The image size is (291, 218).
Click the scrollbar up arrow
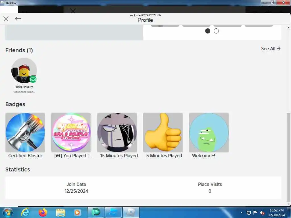point(289,28)
